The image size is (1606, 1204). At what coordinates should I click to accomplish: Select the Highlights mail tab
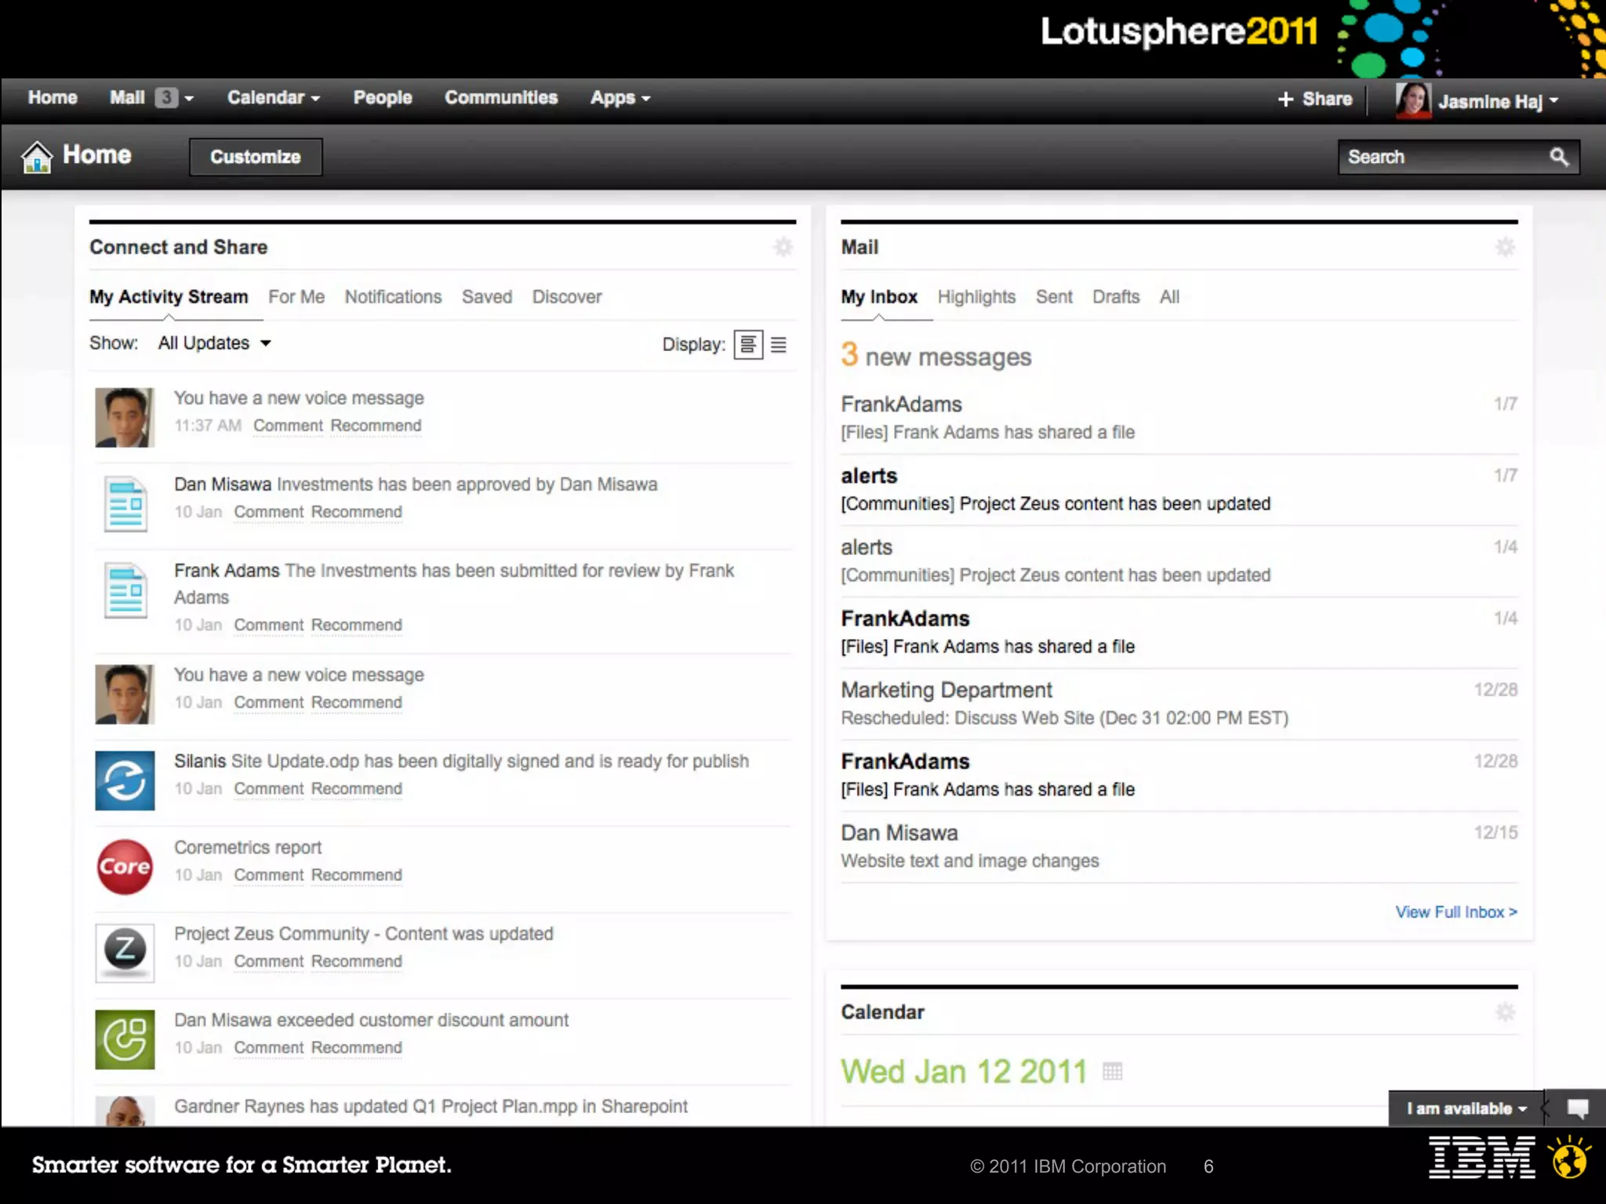(x=976, y=297)
